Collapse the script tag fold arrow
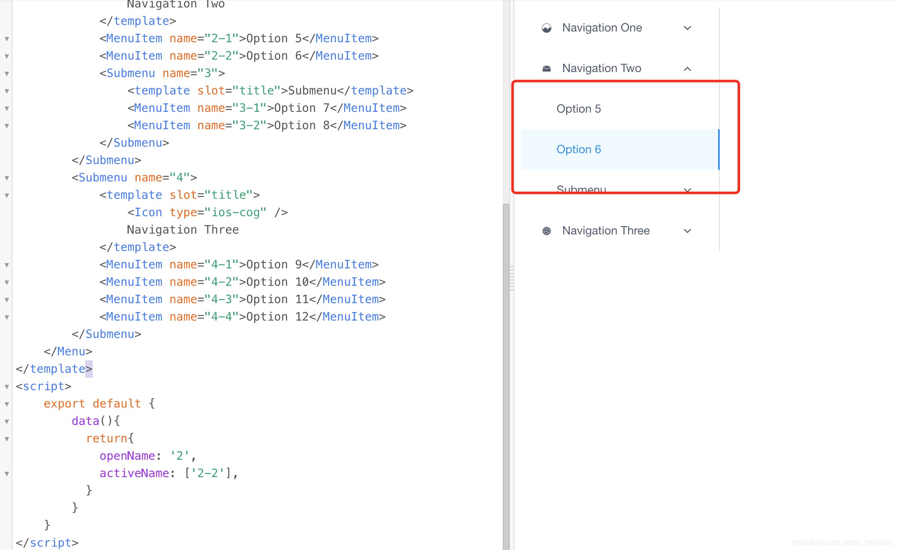Screen dimensions: 897x550 (7, 387)
